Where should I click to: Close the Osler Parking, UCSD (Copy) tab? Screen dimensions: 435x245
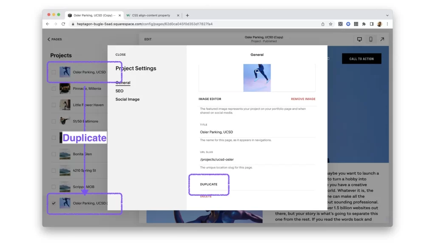tap(119, 15)
